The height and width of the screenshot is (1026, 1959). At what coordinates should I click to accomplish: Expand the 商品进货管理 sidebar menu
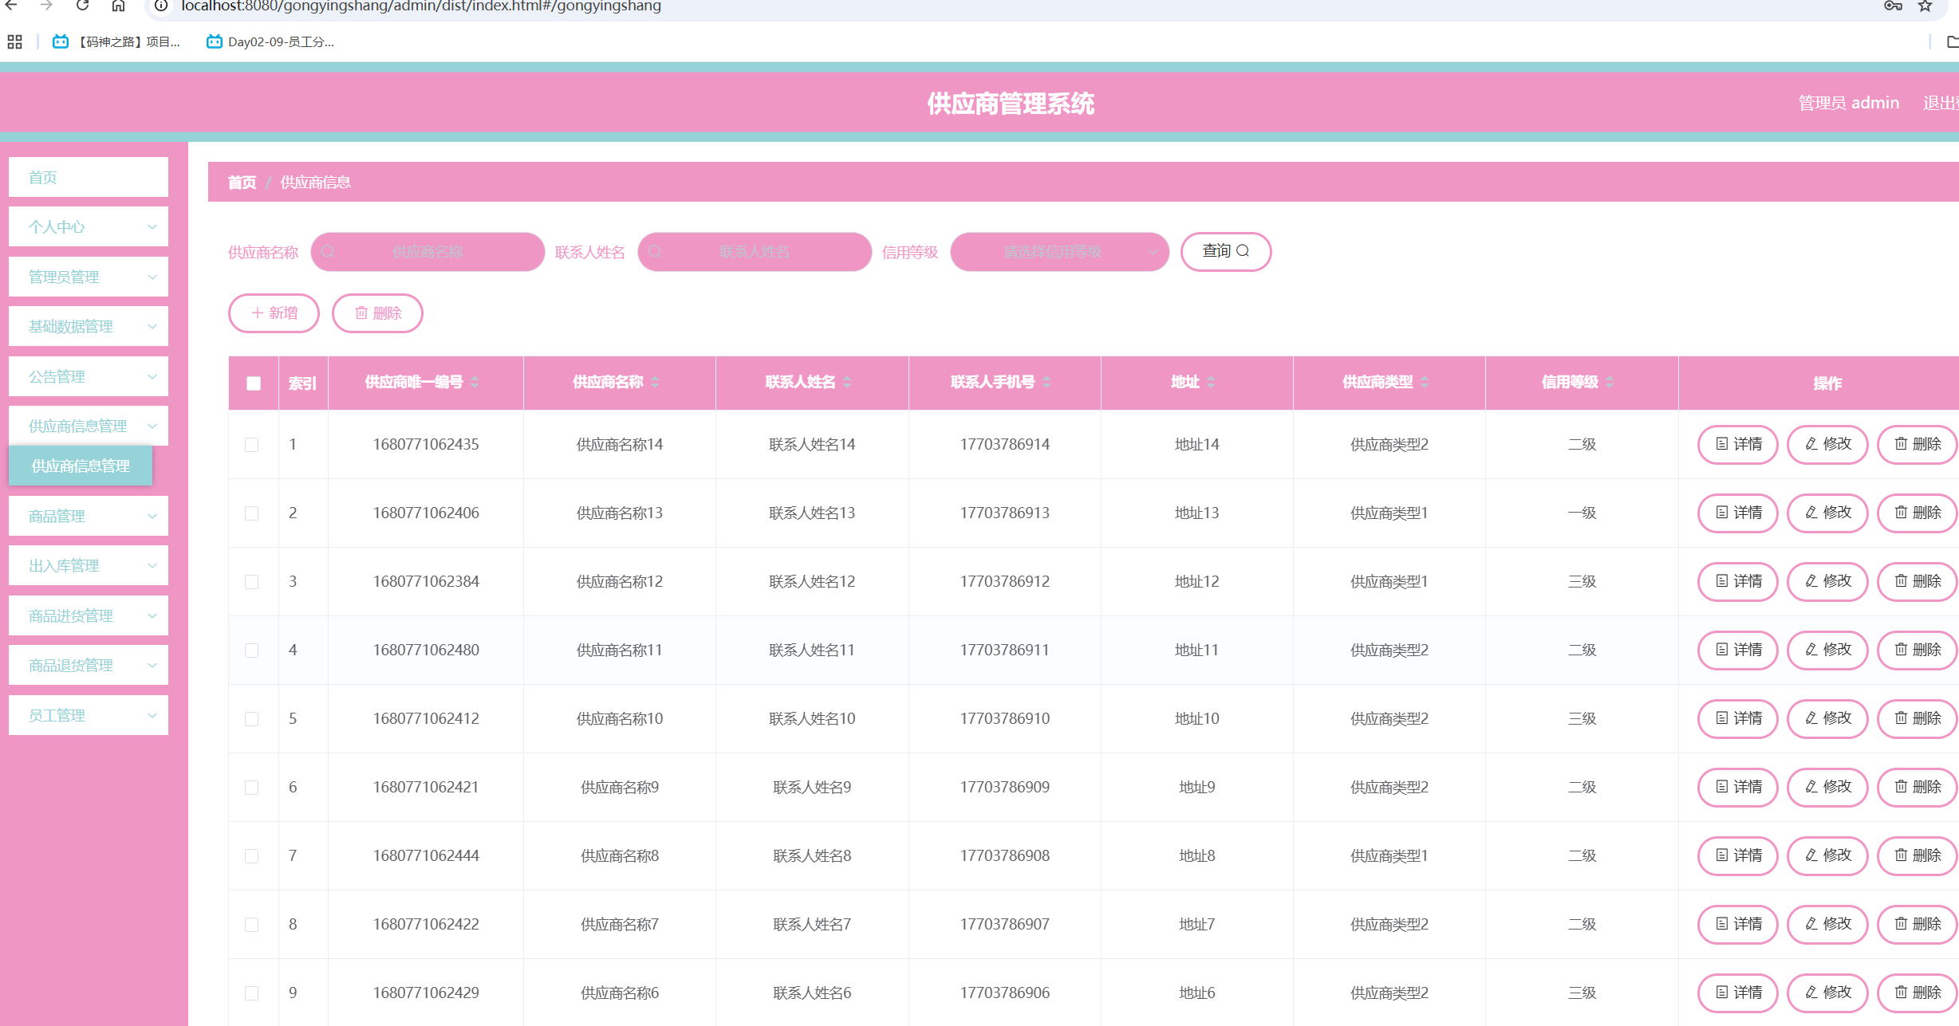click(89, 615)
